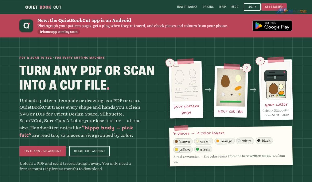Navigate to Pricing
Image resolution: width=312 pixels, height=182 pixels.
coord(208,7)
